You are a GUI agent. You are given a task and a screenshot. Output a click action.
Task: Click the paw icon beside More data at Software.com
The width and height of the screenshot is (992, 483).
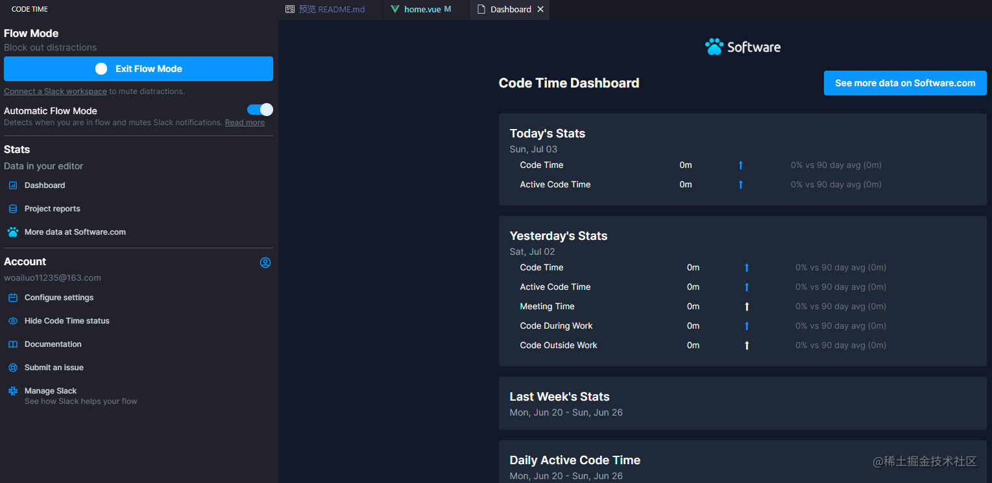tap(13, 232)
